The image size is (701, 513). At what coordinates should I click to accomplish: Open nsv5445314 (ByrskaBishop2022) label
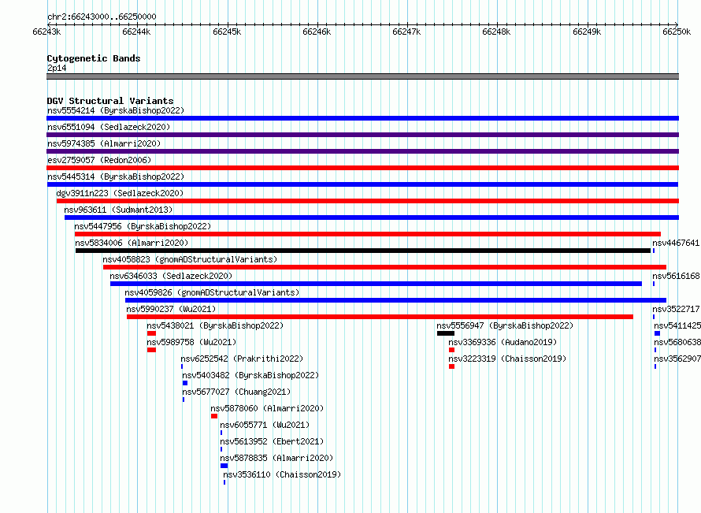(x=116, y=177)
